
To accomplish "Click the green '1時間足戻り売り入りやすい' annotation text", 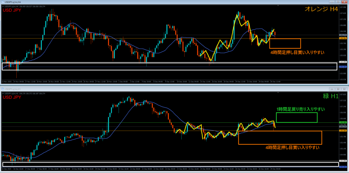I will click(300, 109).
